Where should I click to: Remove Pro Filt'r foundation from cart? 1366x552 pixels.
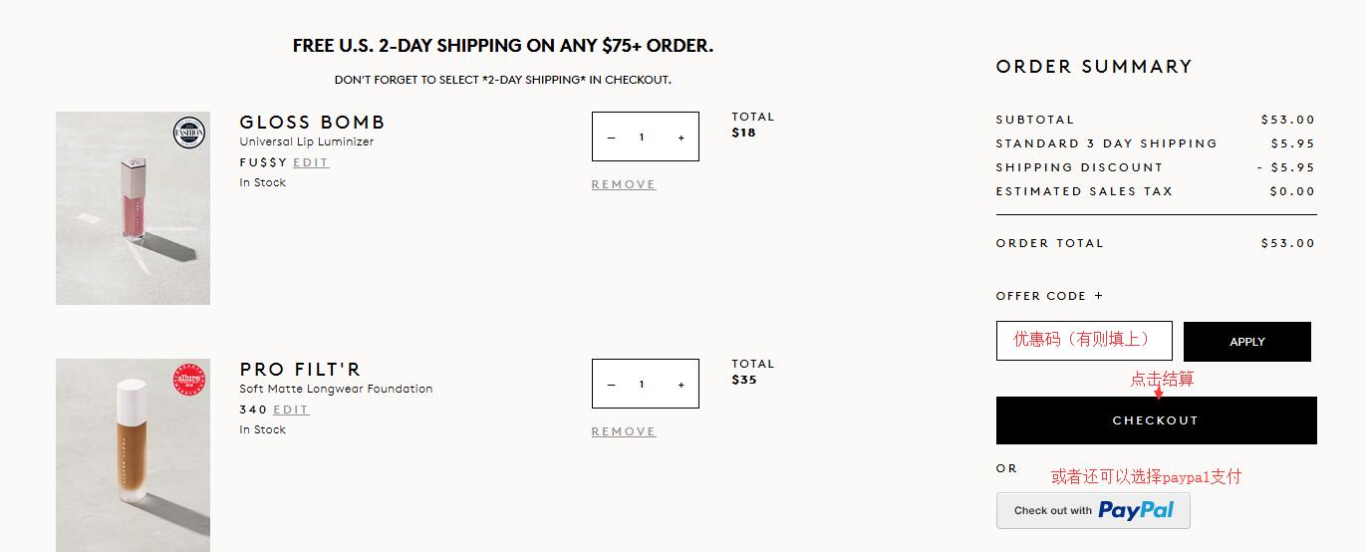(624, 431)
